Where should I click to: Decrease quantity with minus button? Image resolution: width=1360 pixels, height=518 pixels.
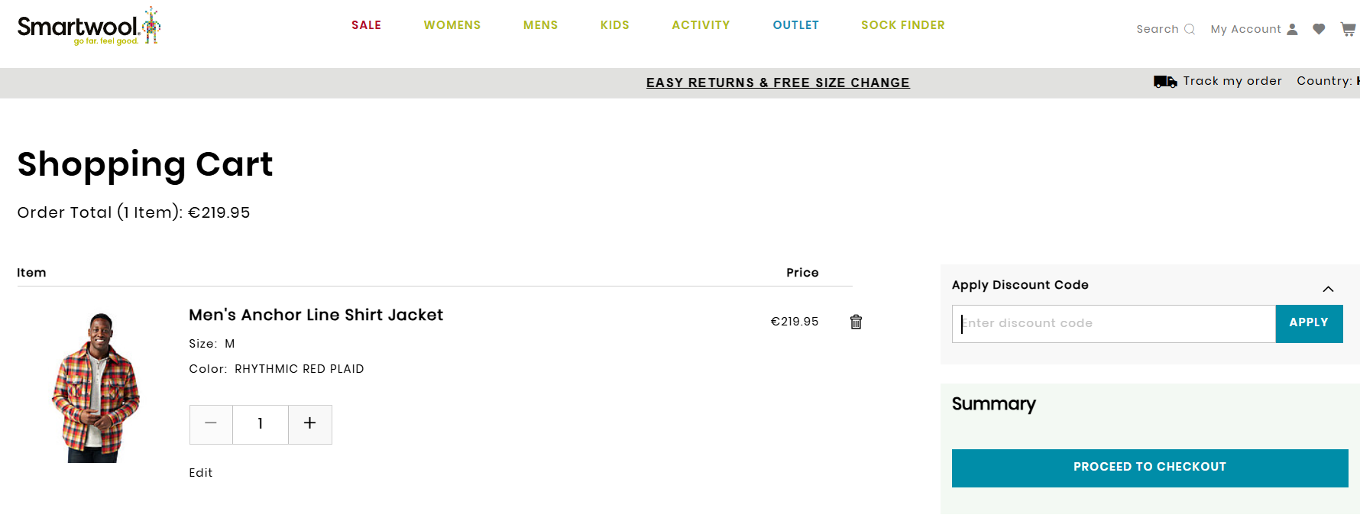[211, 424]
